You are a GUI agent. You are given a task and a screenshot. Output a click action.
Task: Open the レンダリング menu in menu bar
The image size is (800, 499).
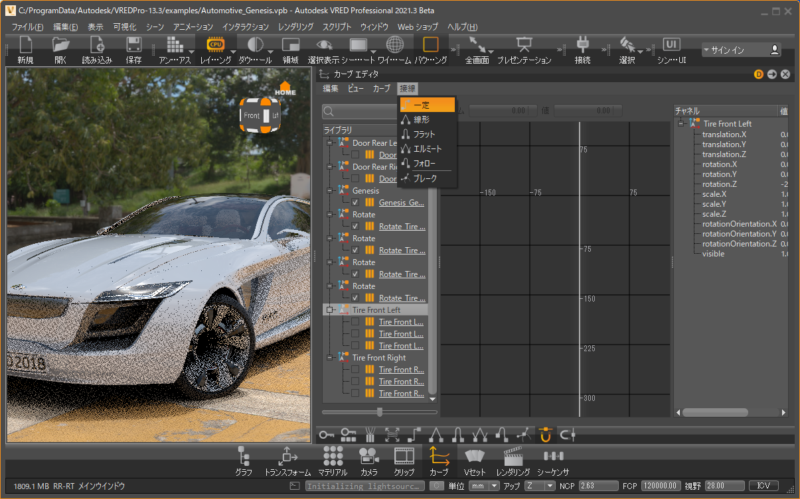pos(295,27)
